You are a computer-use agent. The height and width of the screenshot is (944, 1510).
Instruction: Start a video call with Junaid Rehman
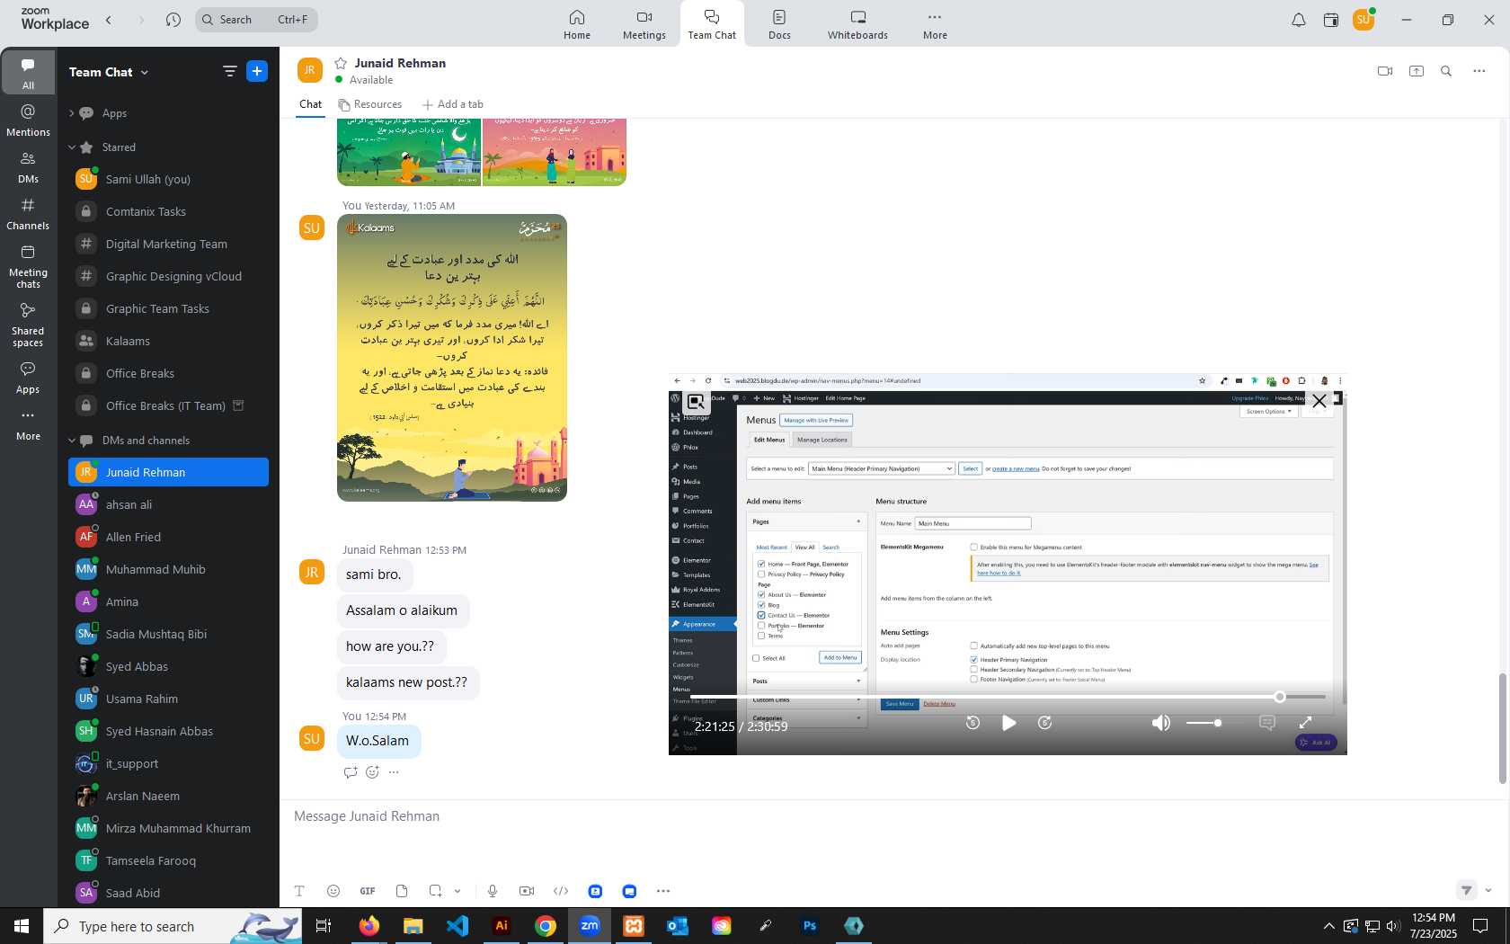tap(1385, 71)
